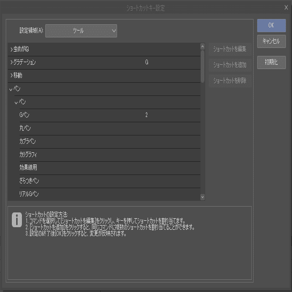Click the list scrollbar down arrow
292x292 pixels.
(202, 197)
